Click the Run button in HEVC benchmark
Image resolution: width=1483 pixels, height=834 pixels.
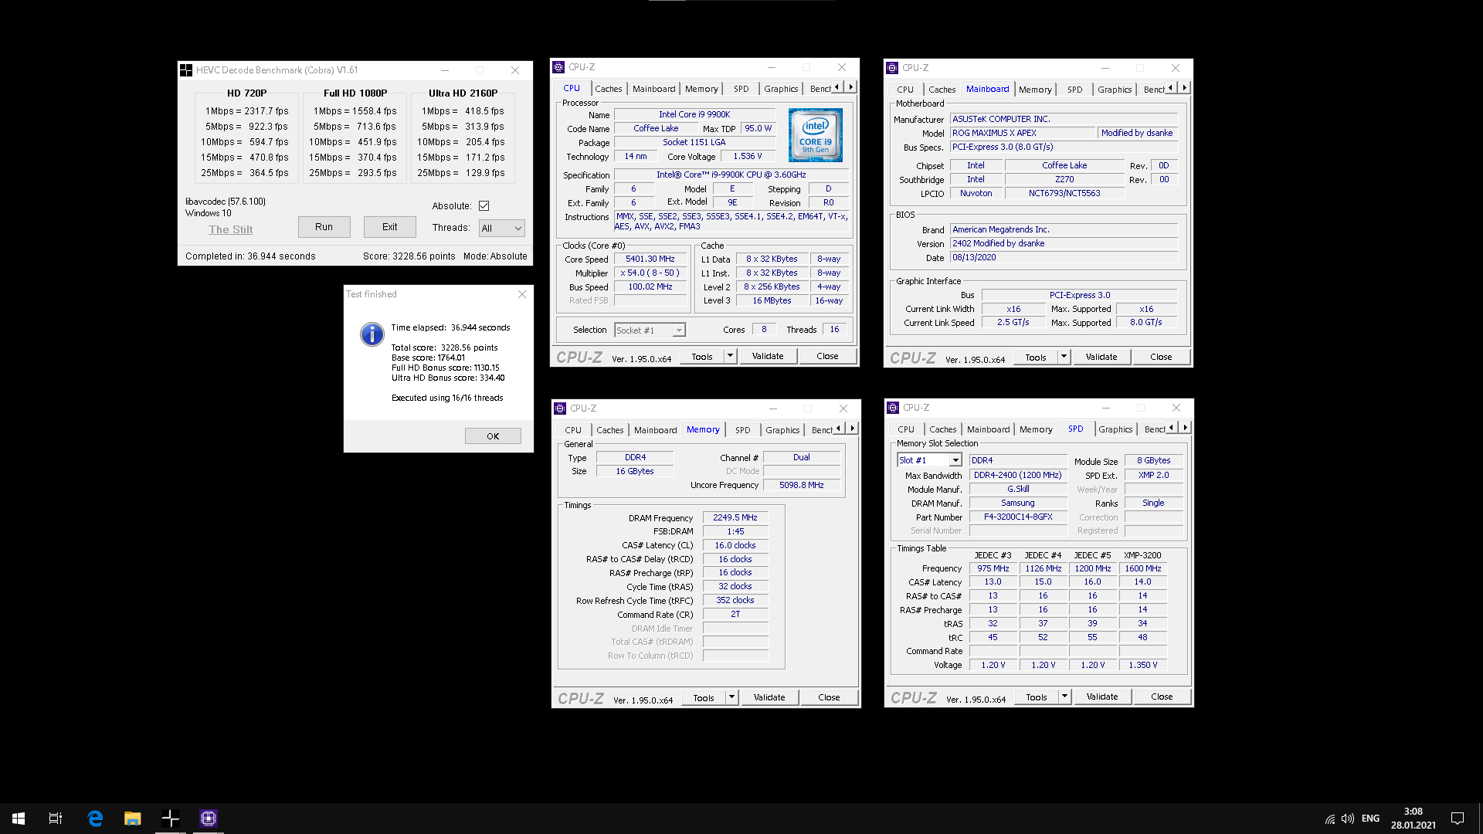pos(324,227)
